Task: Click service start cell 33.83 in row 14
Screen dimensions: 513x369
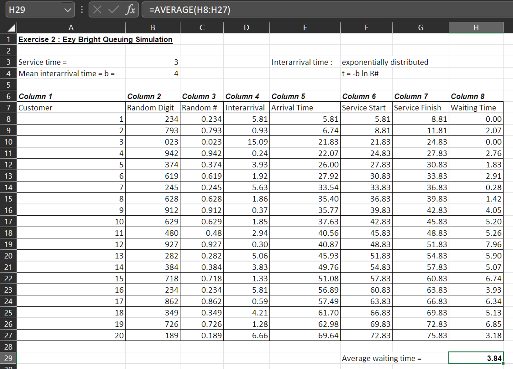Action: point(366,187)
